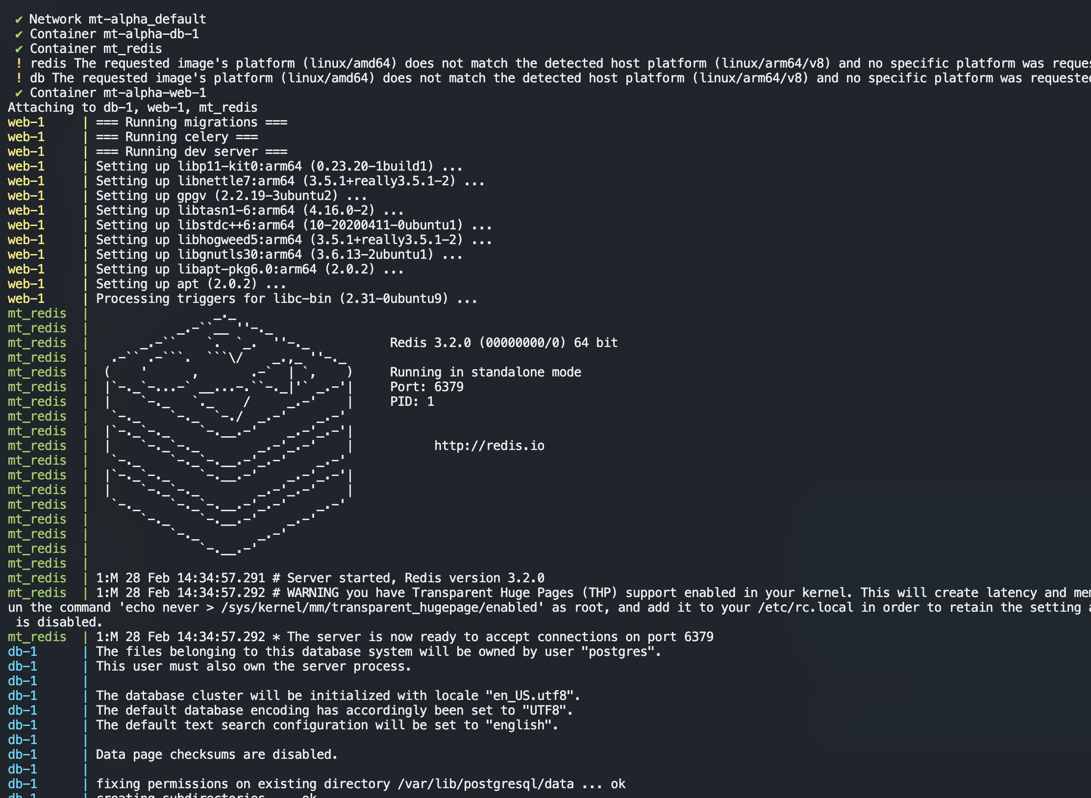Click the 'Running dev server' log line
This screenshot has height=798, width=1091.
point(191,152)
